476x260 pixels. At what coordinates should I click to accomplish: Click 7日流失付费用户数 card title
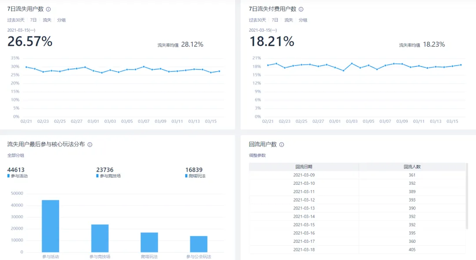coord(273,9)
